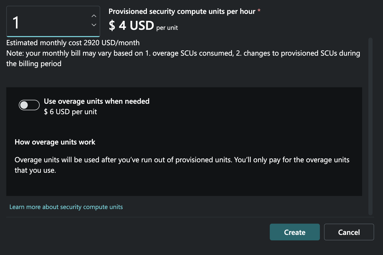Click the estimated monthly cost text
This screenshot has width=383, height=255.
(x=73, y=43)
